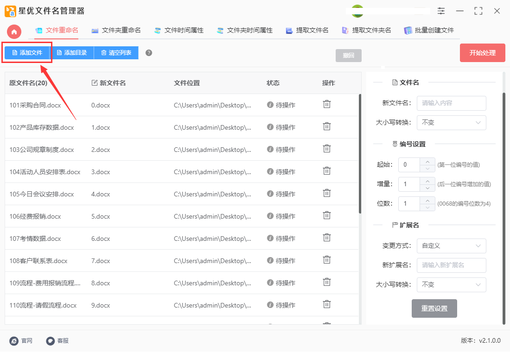Click the status info icon for 101采购合同.docx
510x352 pixels.
click(270, 105)
